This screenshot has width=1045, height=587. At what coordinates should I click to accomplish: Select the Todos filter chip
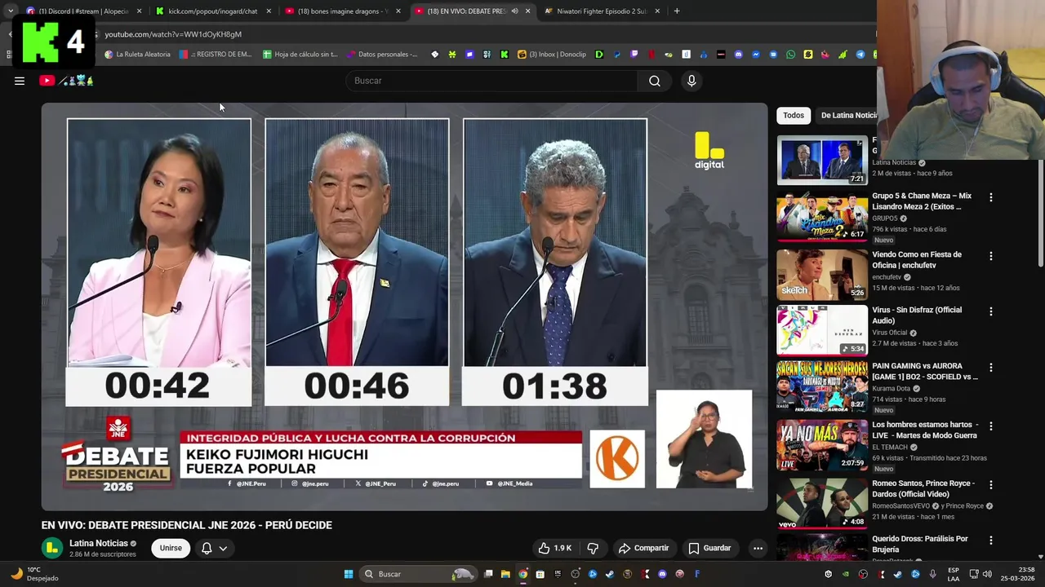click(794, 115)
